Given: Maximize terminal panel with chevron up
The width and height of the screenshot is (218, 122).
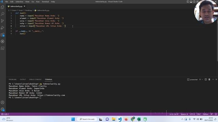Looking at the screenshot, I should 213,79.
